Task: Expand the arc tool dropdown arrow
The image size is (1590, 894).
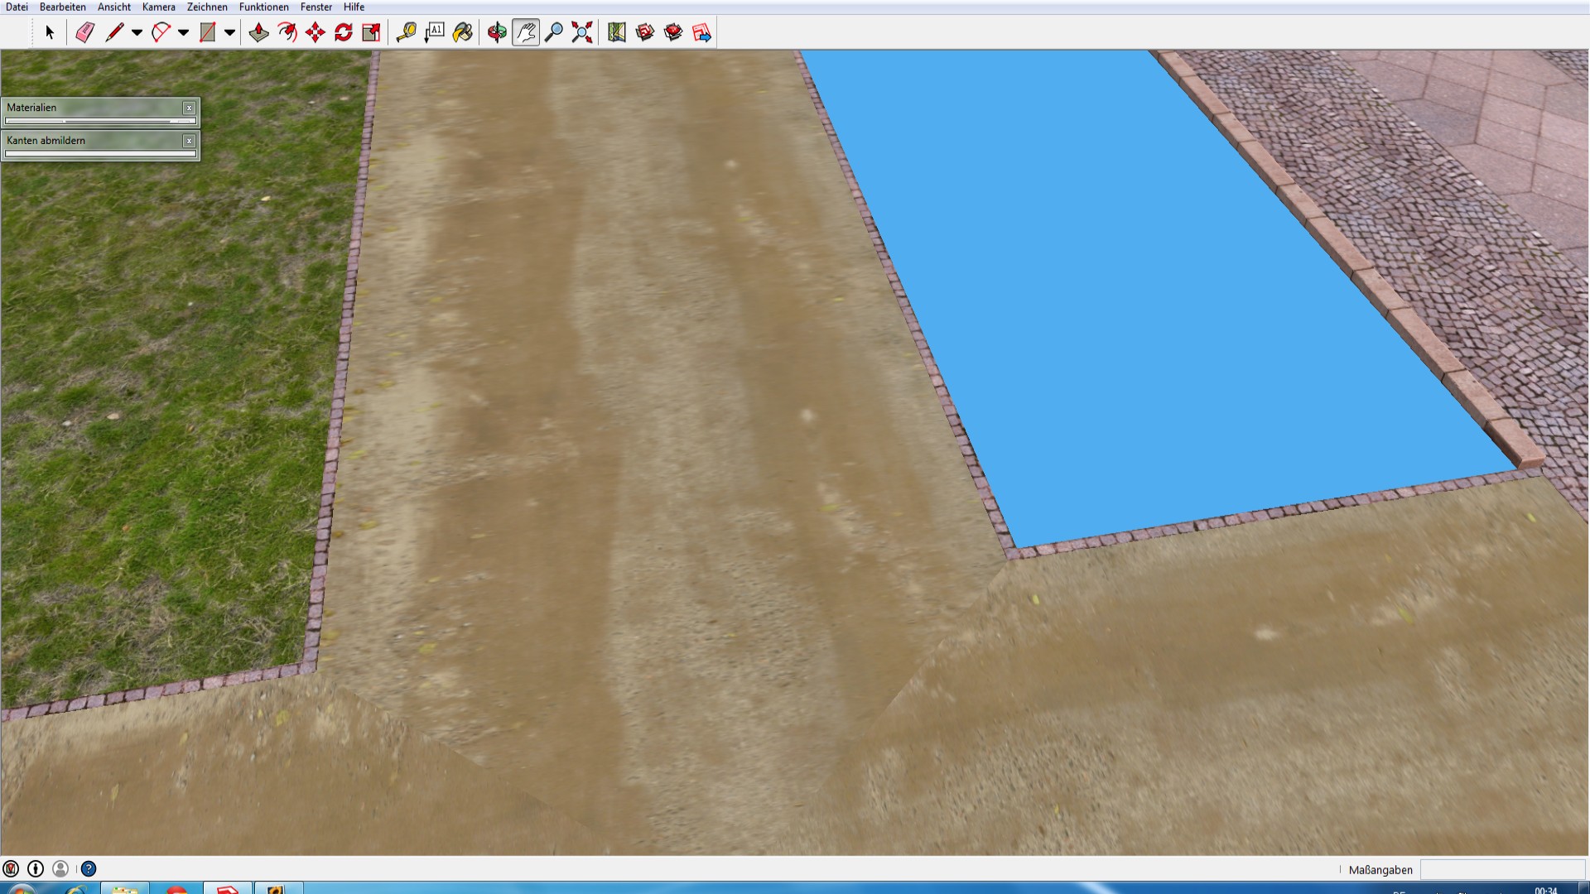Action: (183, 32)
